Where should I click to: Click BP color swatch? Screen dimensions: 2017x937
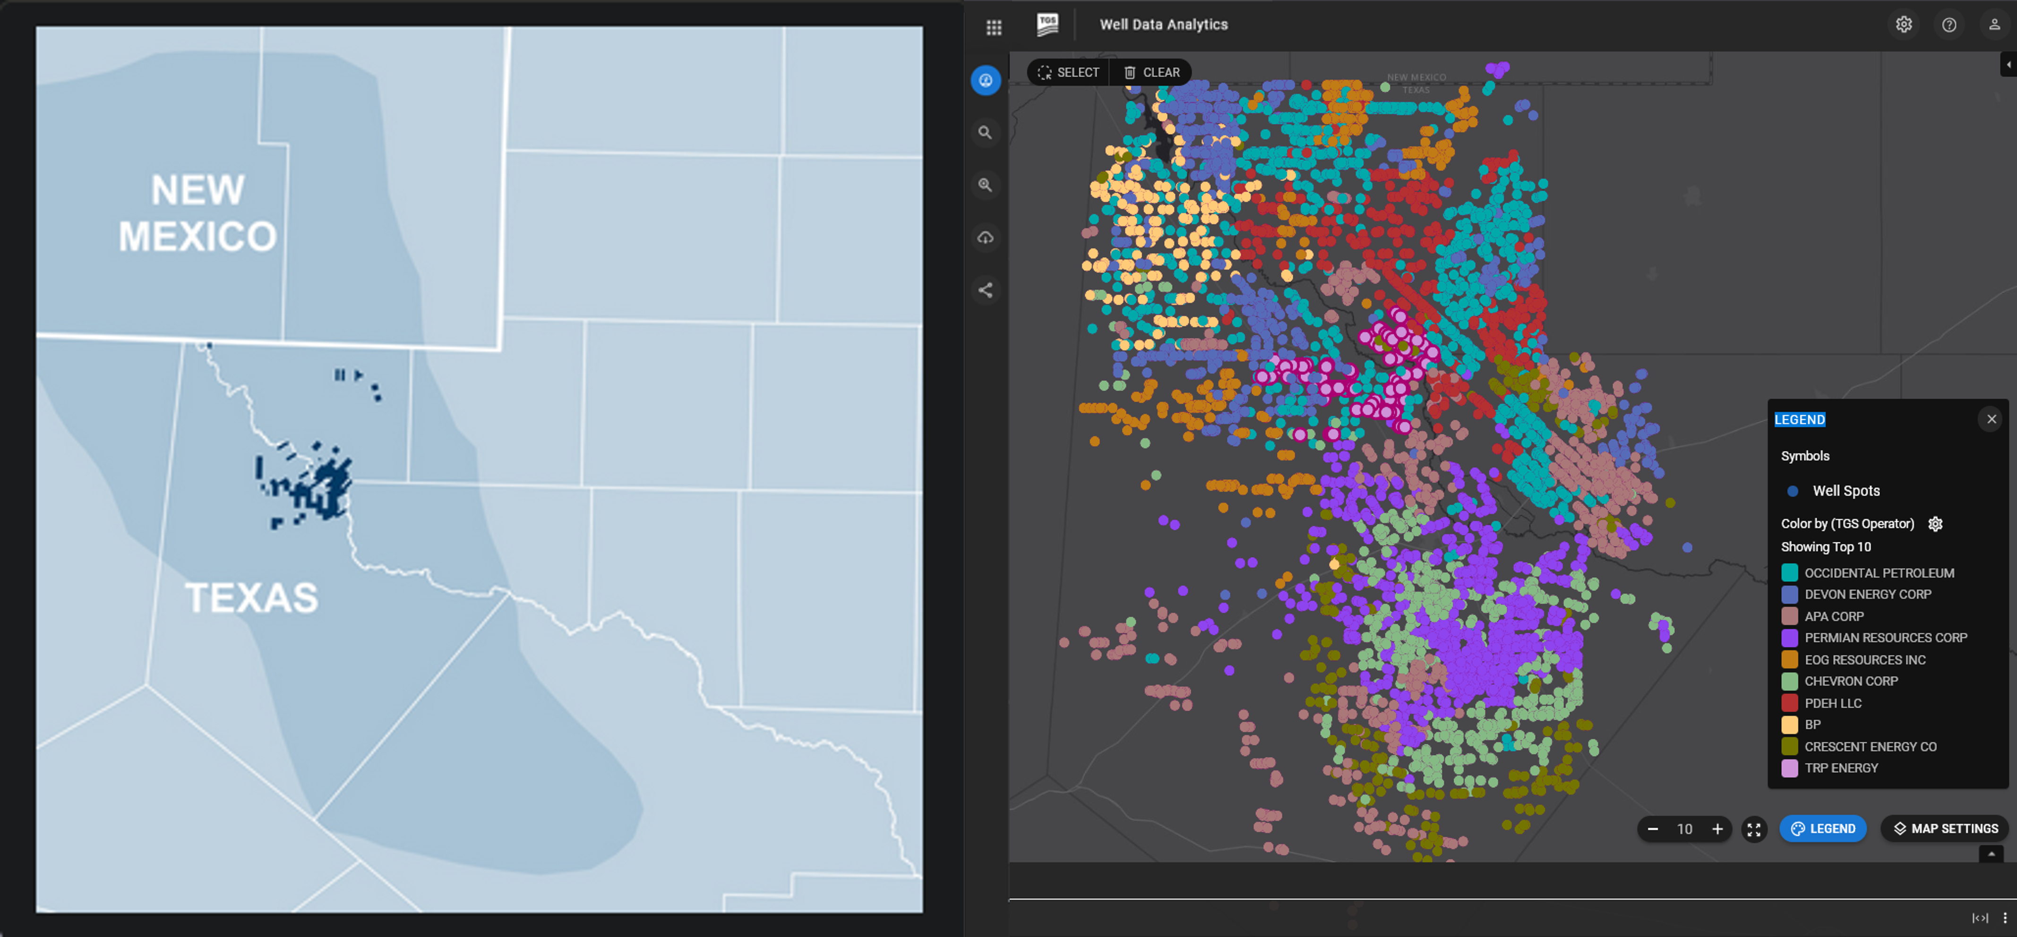[x=1789, y=725]
